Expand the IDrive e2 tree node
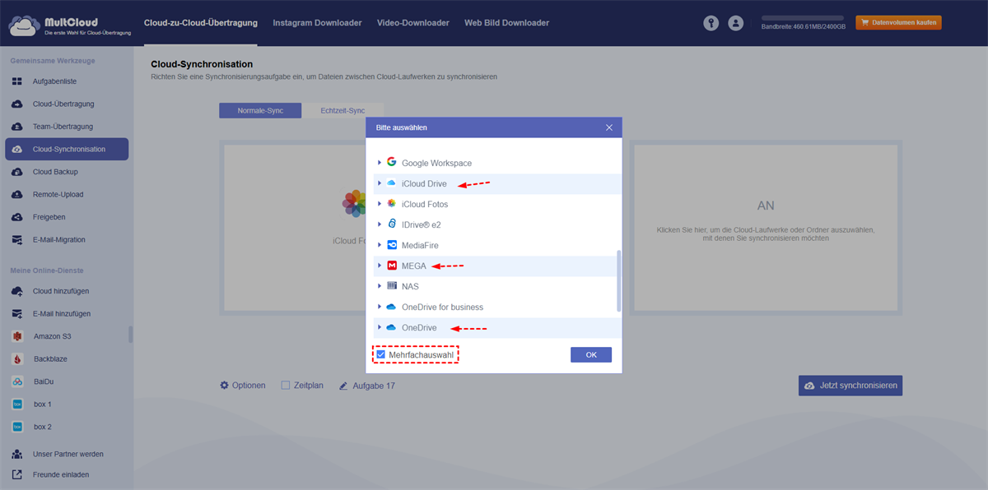Image resolution: width=988 pixels, height=490 pixels. (380, 224)
